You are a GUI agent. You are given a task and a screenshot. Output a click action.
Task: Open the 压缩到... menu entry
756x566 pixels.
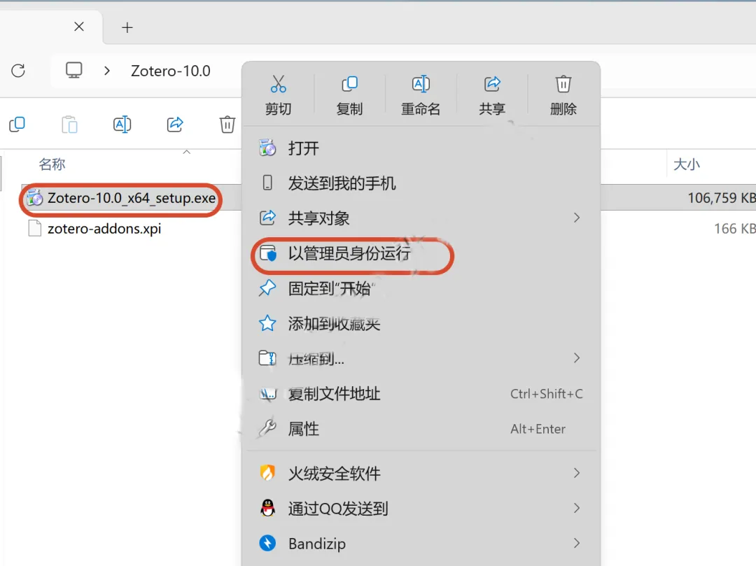coord(422,359)
